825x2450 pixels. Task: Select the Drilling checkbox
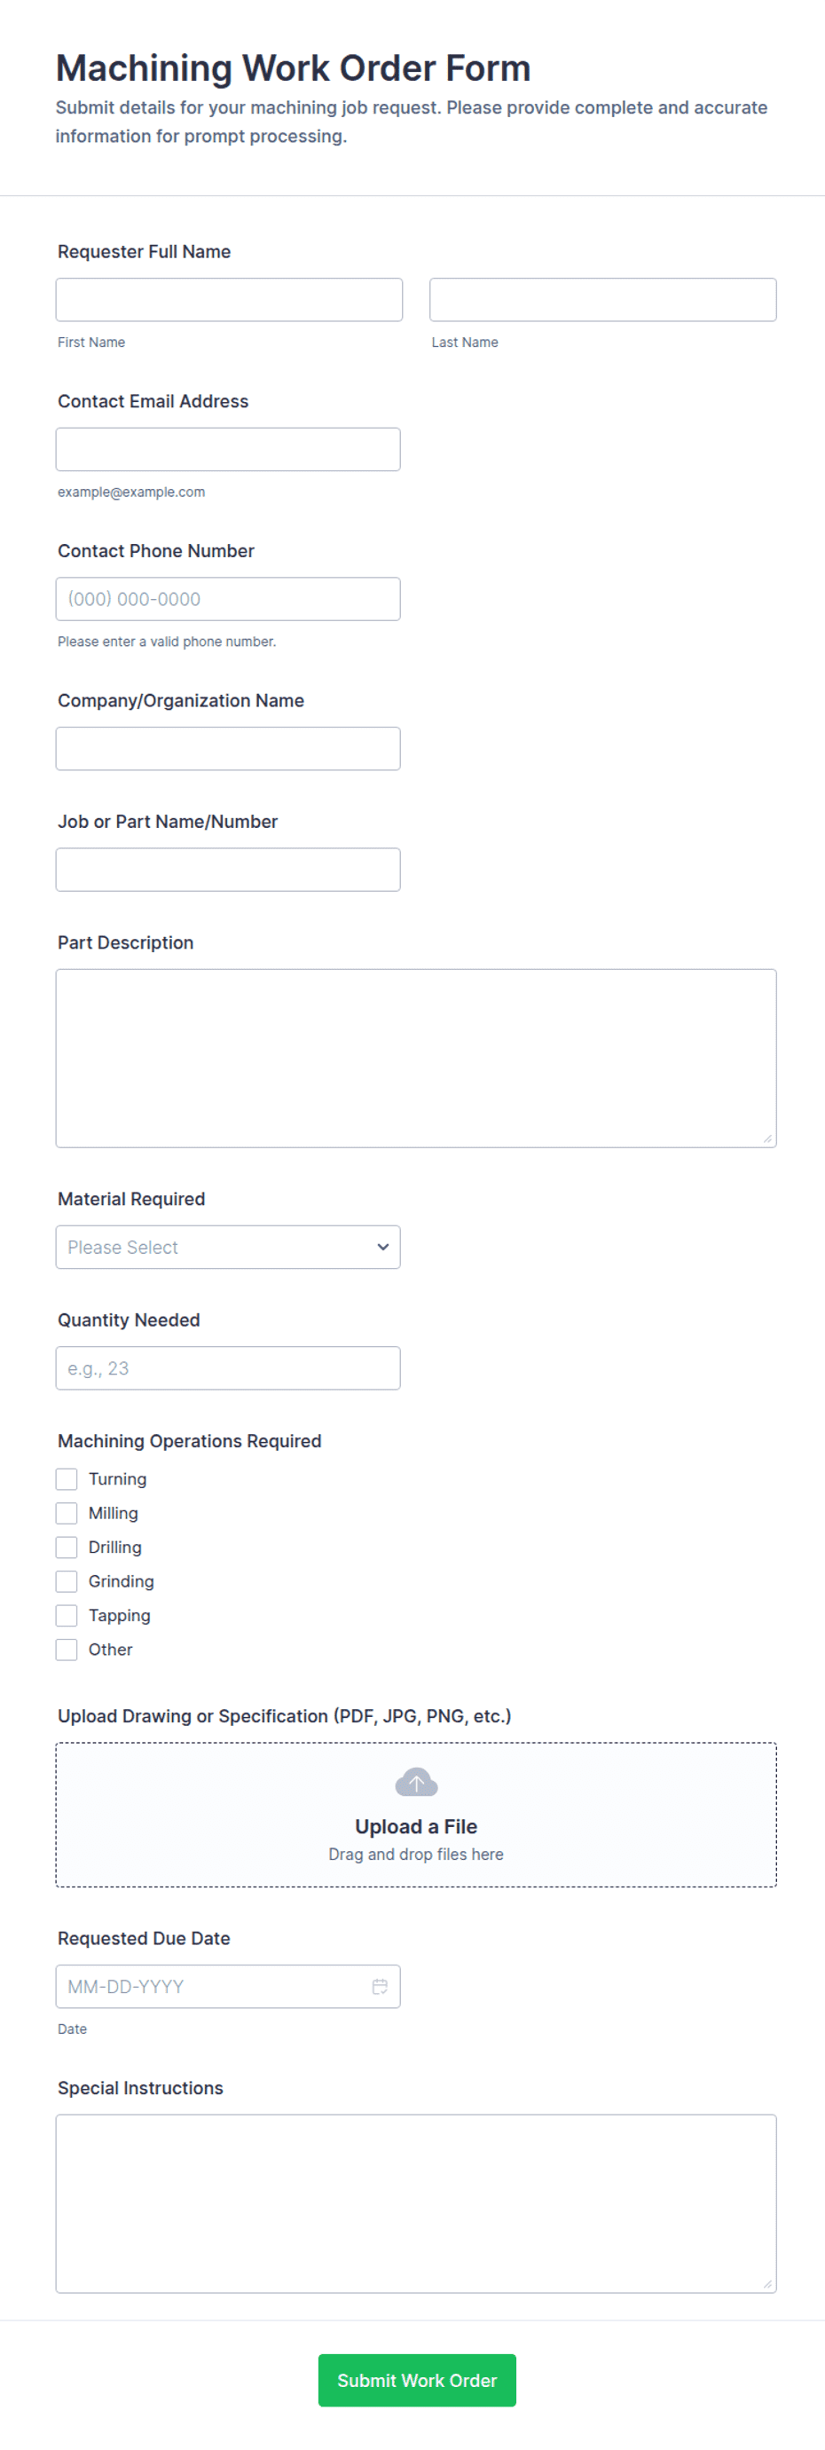click(x=67, y=1547)
